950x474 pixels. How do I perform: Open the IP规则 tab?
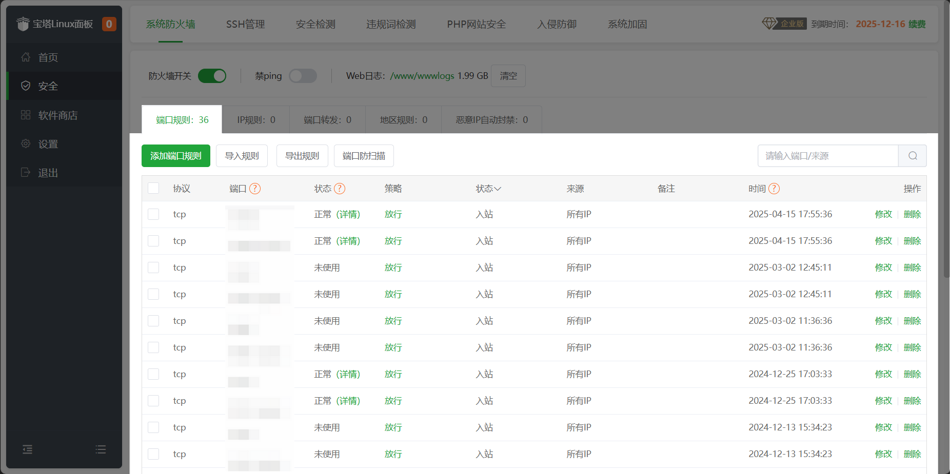tap(256, 120)
